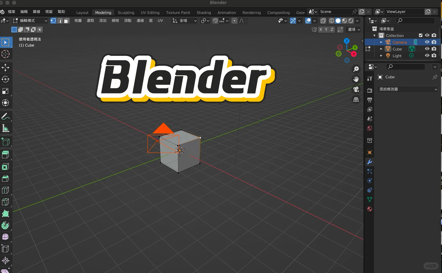
Task: Activate the Edge Slide tool
Action: (5, 249)
